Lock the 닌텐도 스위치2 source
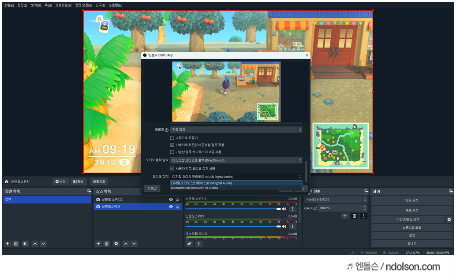456x278 pixels. 177,200
